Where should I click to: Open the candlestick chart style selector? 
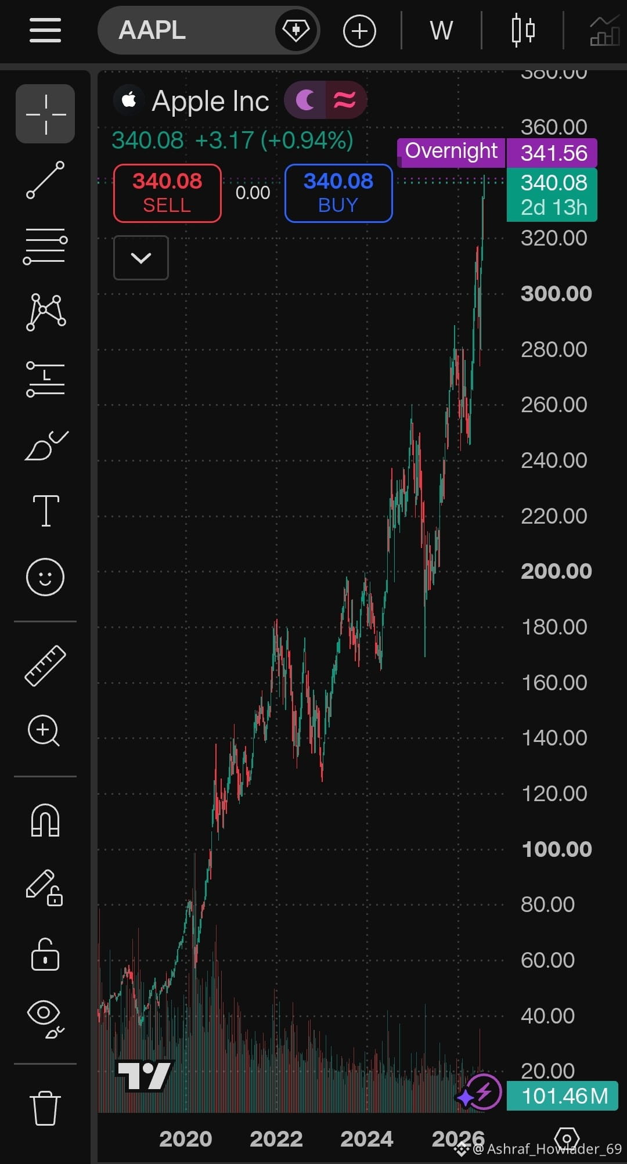pyautogui.click(x=523, y=30)
